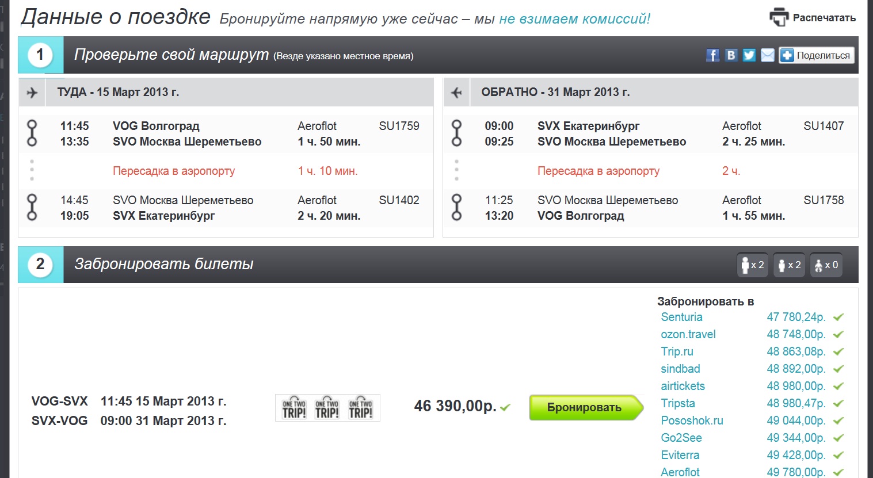Select the infants x0 passenger counter
Screen dimensions: 873x478
click(x=826, y=265)
